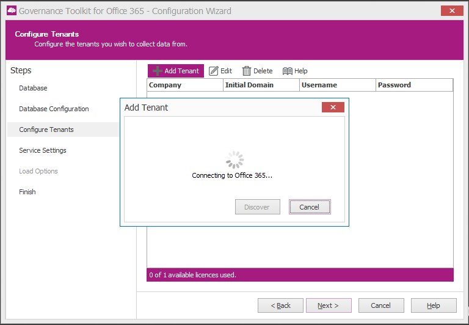
Task: Proceed with the Next > button
Action: coord(329,305)
